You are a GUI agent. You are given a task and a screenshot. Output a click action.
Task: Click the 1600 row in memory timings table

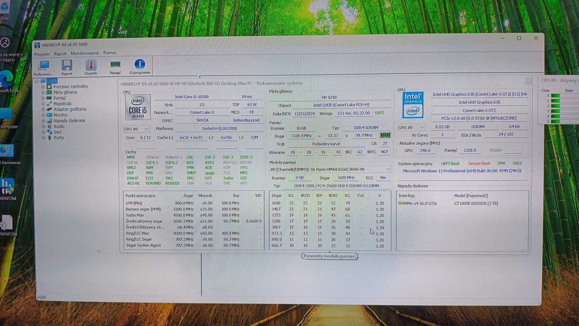coord(330,203)
